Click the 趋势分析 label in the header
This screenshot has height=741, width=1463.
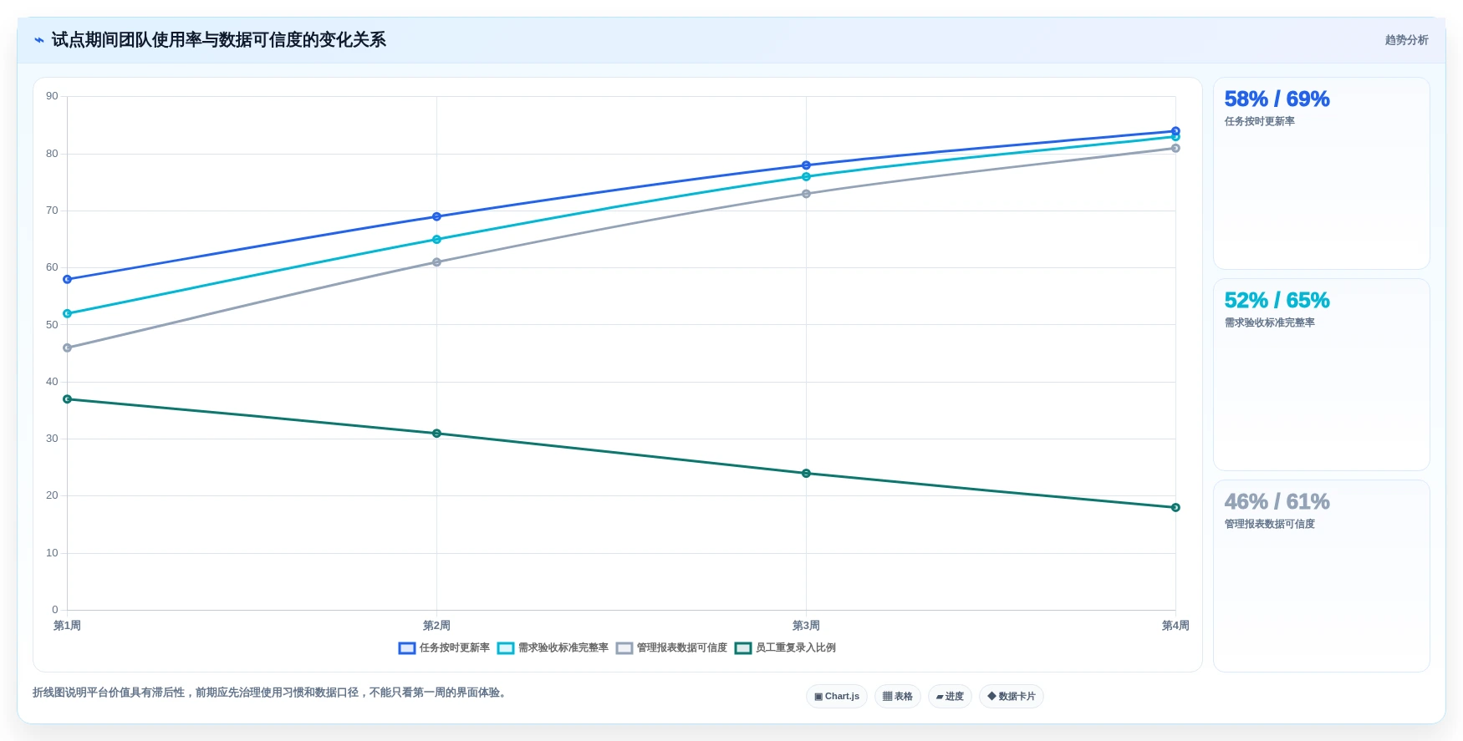pyautogui.click(x=1406, y=40)
